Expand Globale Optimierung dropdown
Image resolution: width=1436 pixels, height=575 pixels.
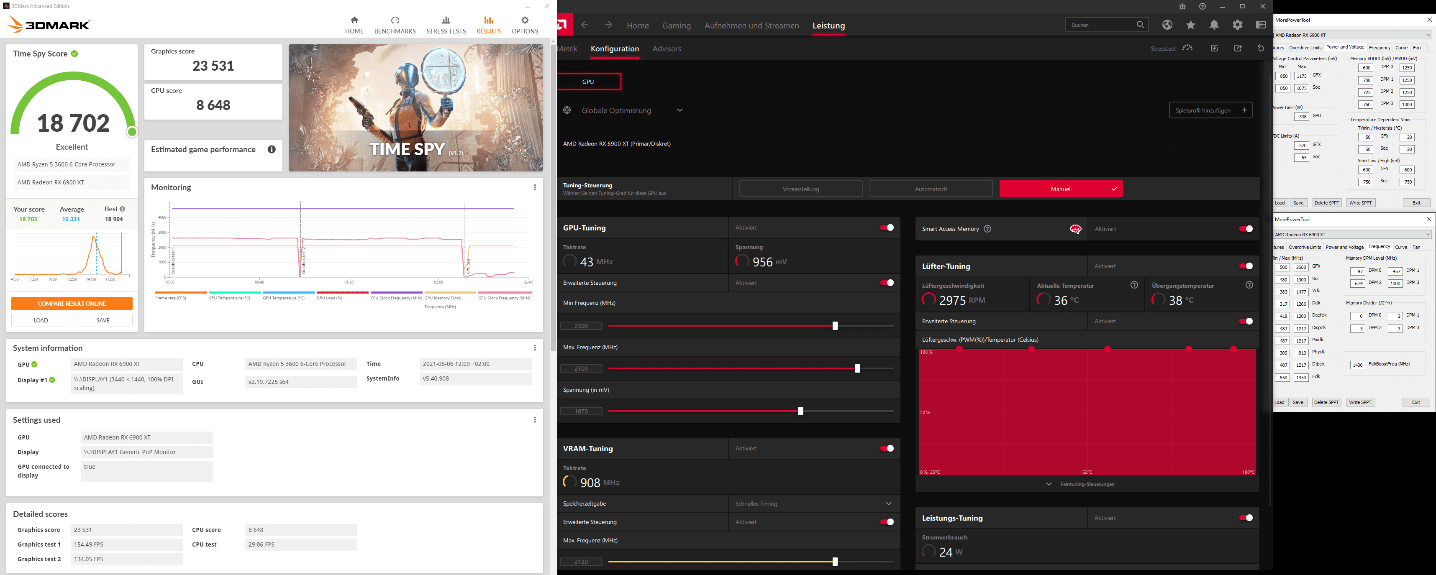tap(680, 110)
